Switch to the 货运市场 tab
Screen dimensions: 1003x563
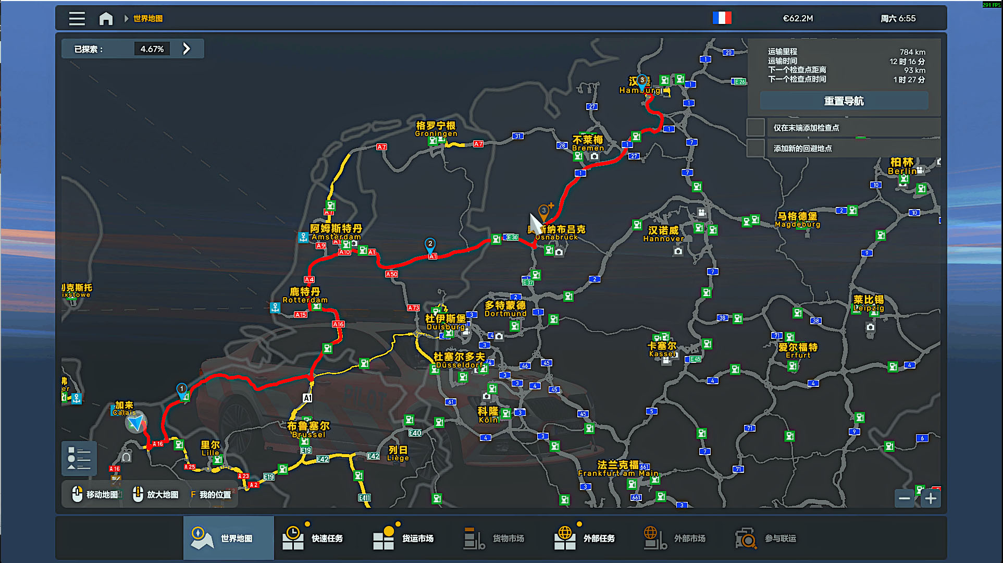click(404, 538)
